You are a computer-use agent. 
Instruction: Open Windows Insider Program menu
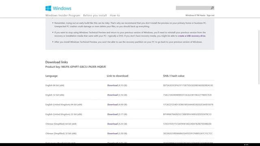[63, 15]
